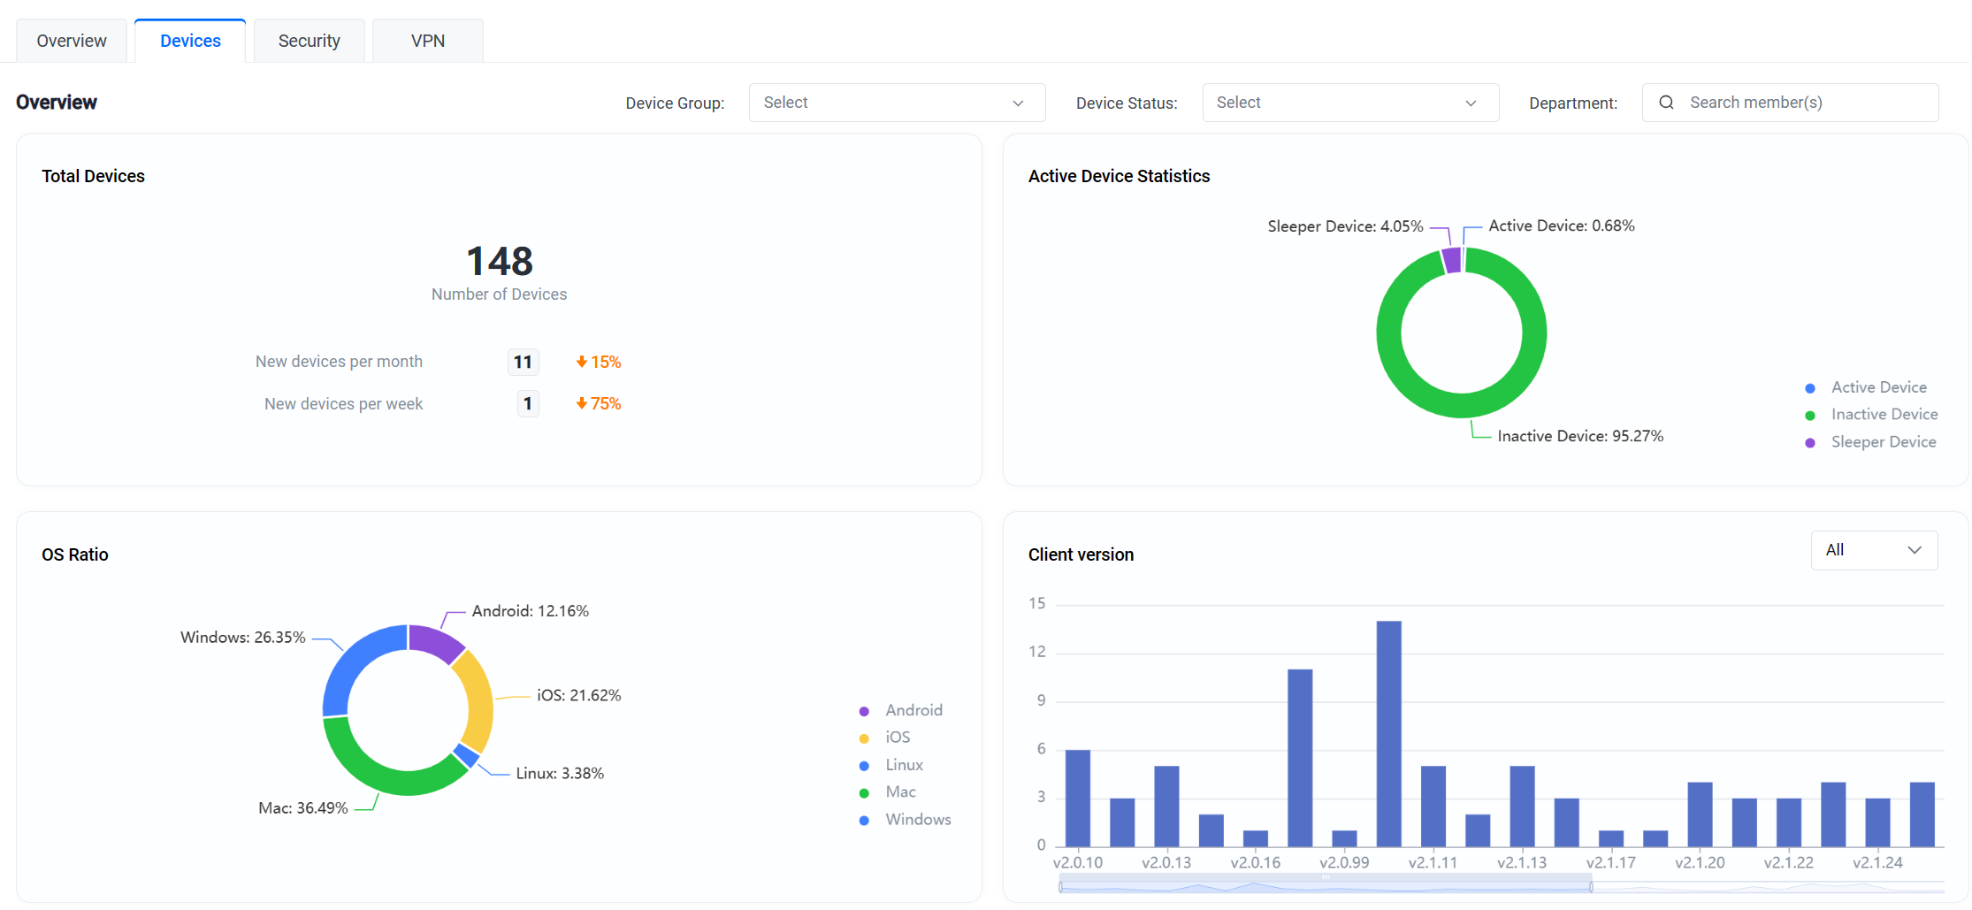Click the 'Mac: 36.49%' chart label
Viewport: 1972px width, 910px height.
pyautogui.click(x=303, y=808)
